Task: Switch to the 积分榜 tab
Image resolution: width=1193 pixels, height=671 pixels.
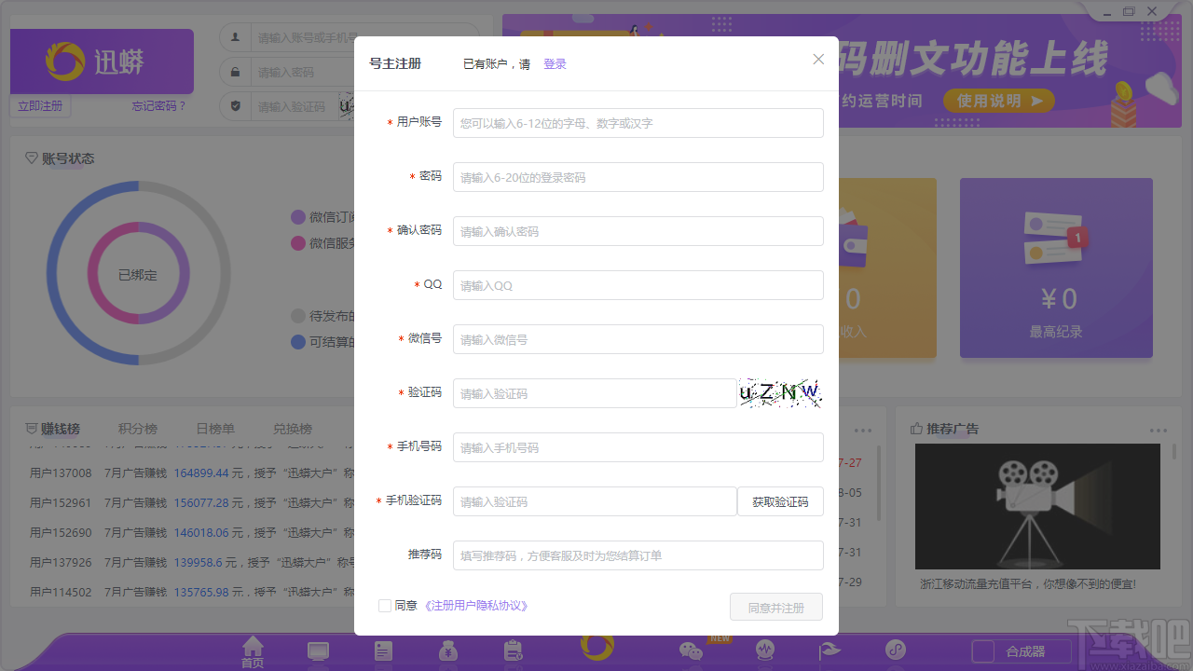Action: (138, 429)
